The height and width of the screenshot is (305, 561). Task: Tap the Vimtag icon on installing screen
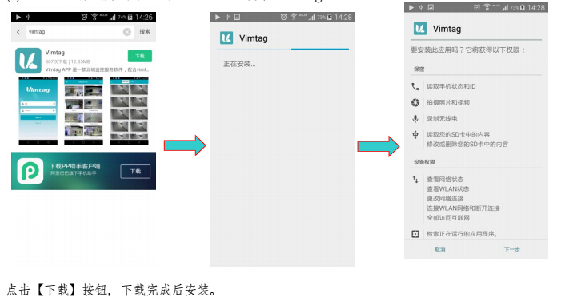pos(226,38)
